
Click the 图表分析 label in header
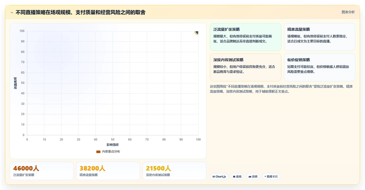[x=348, y=12]
